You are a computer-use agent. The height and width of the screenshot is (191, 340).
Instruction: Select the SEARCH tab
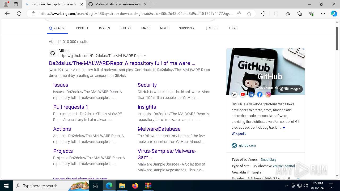[57, 28]
